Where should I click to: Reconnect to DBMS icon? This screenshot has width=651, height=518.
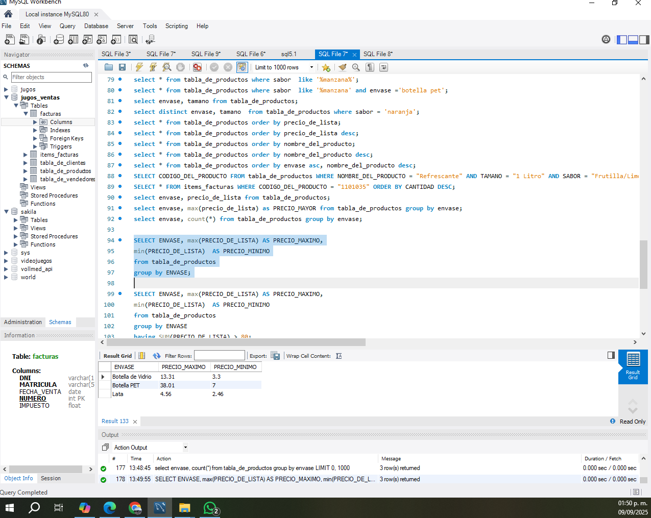pos(150,39)
